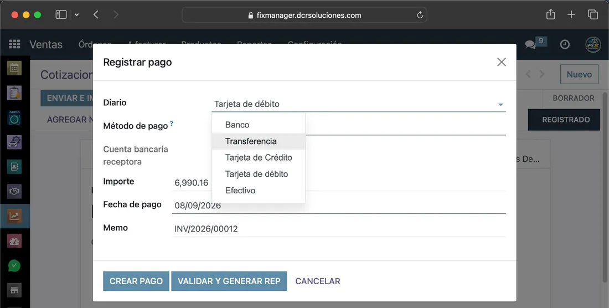
Task: Click the page's vertical scrollbar
Action: (605, 187)
